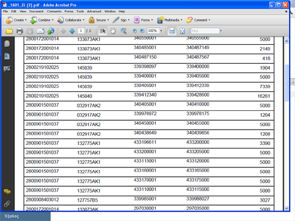The height and width of the screenshot is (221, 295).
Task: Open the Help menu
Action: (122, 11)
